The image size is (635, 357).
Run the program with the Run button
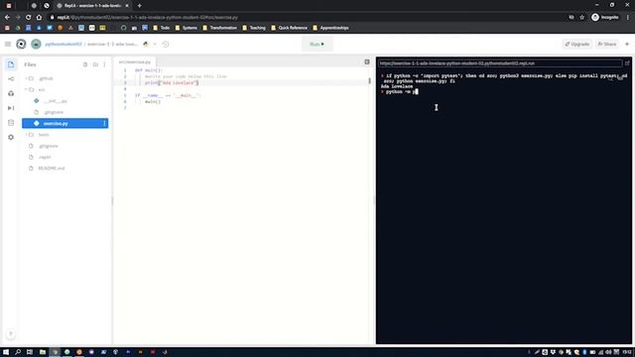point(317,44)
